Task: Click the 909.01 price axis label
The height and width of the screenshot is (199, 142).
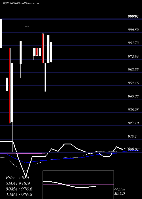Action: click(x=133, y=150)
